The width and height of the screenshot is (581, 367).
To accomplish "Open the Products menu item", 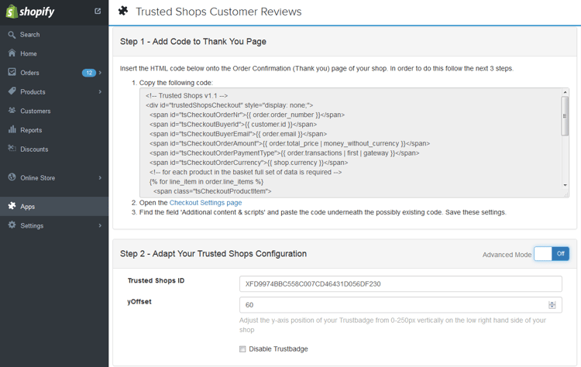I will point(54,92).
